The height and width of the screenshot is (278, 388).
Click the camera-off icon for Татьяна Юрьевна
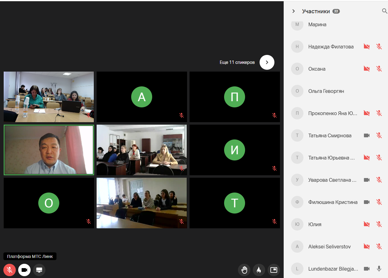pos(367,158)
